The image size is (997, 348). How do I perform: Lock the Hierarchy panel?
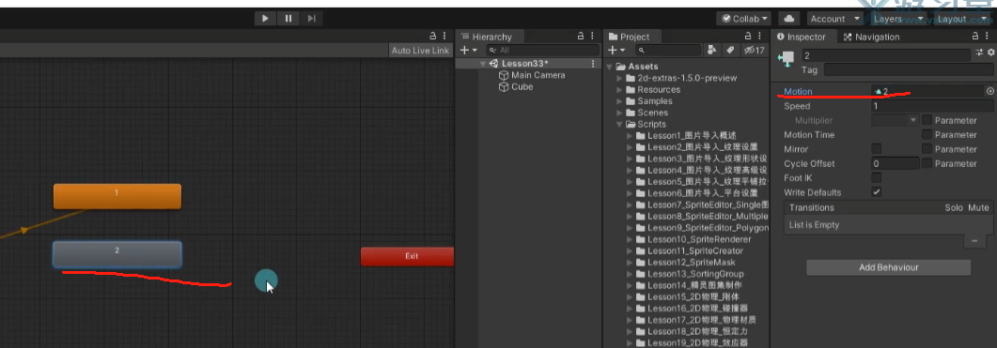pos(581,37)
